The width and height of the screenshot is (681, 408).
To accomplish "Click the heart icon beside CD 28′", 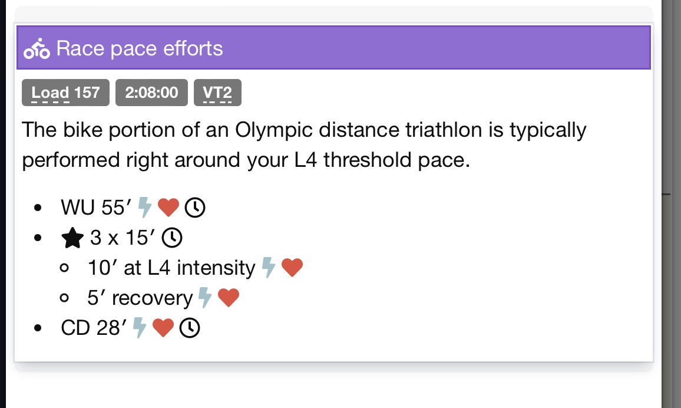I will point(163,328).
